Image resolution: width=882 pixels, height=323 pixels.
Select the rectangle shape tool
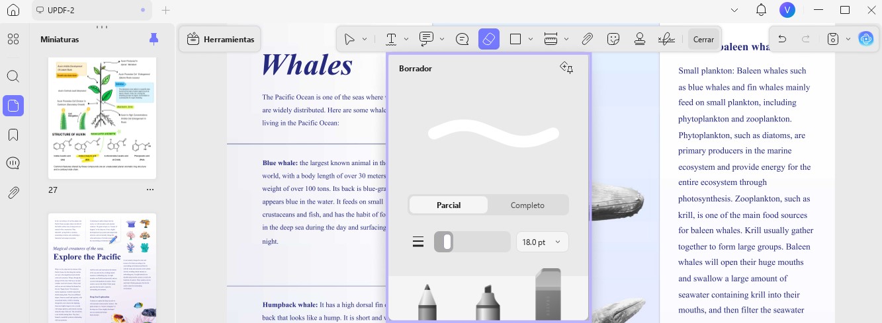[515, 40]
